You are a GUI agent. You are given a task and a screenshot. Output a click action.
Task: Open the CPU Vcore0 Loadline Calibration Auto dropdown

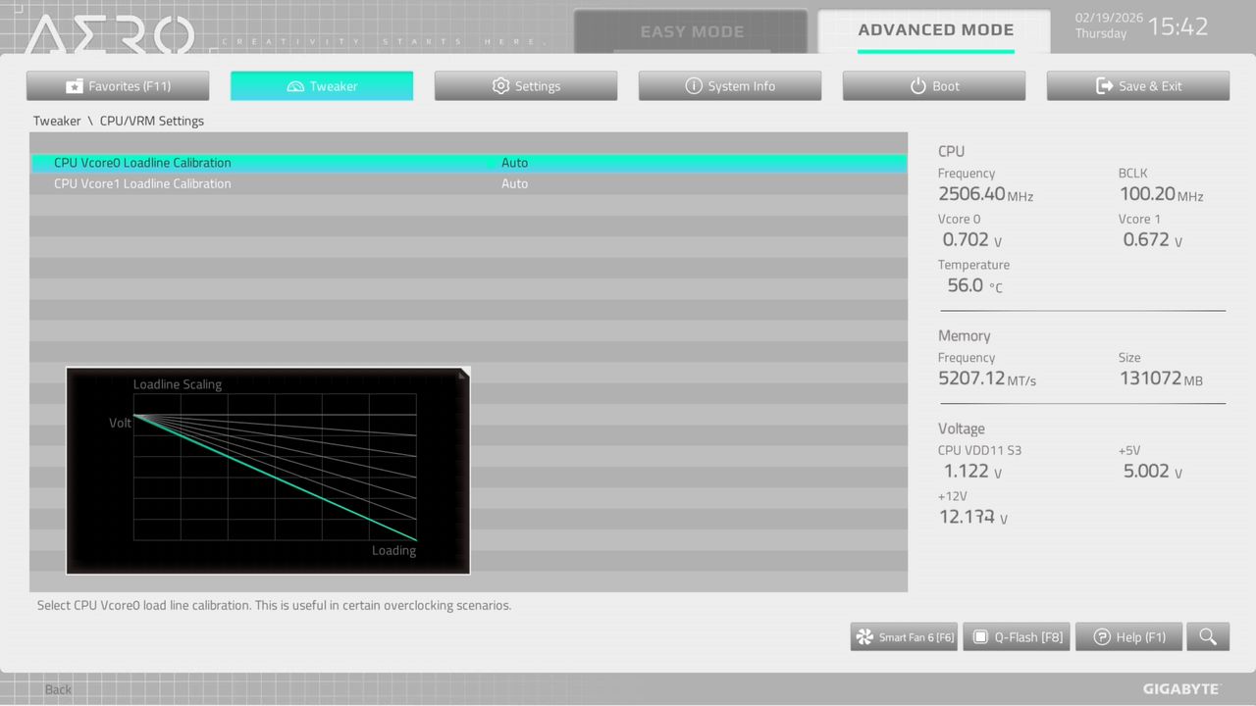coord(515,163)
